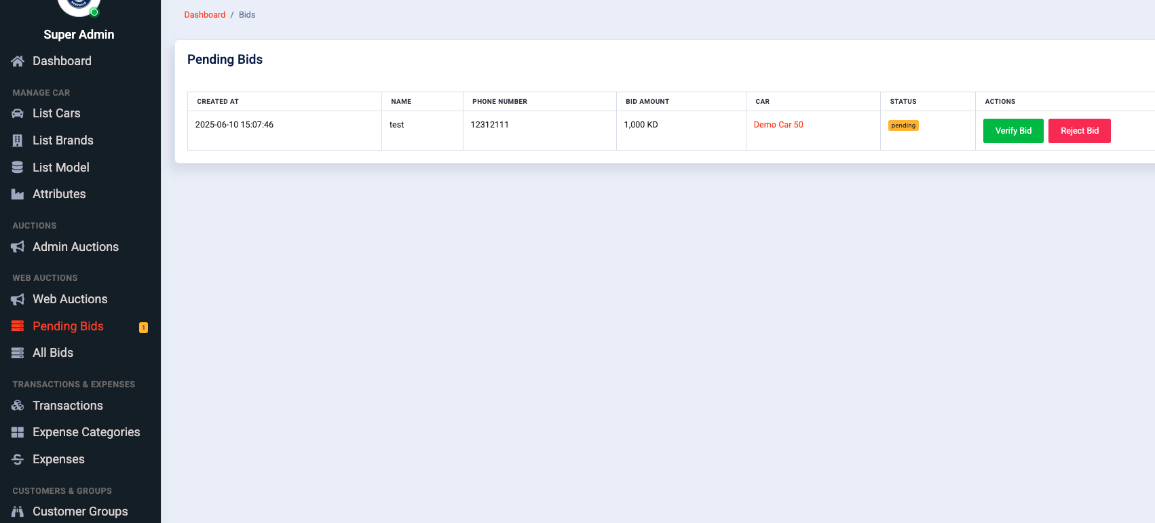The image size is (1155, 523).
Task: Click the strikethrough icon beside Expenses
Action: 18,459
